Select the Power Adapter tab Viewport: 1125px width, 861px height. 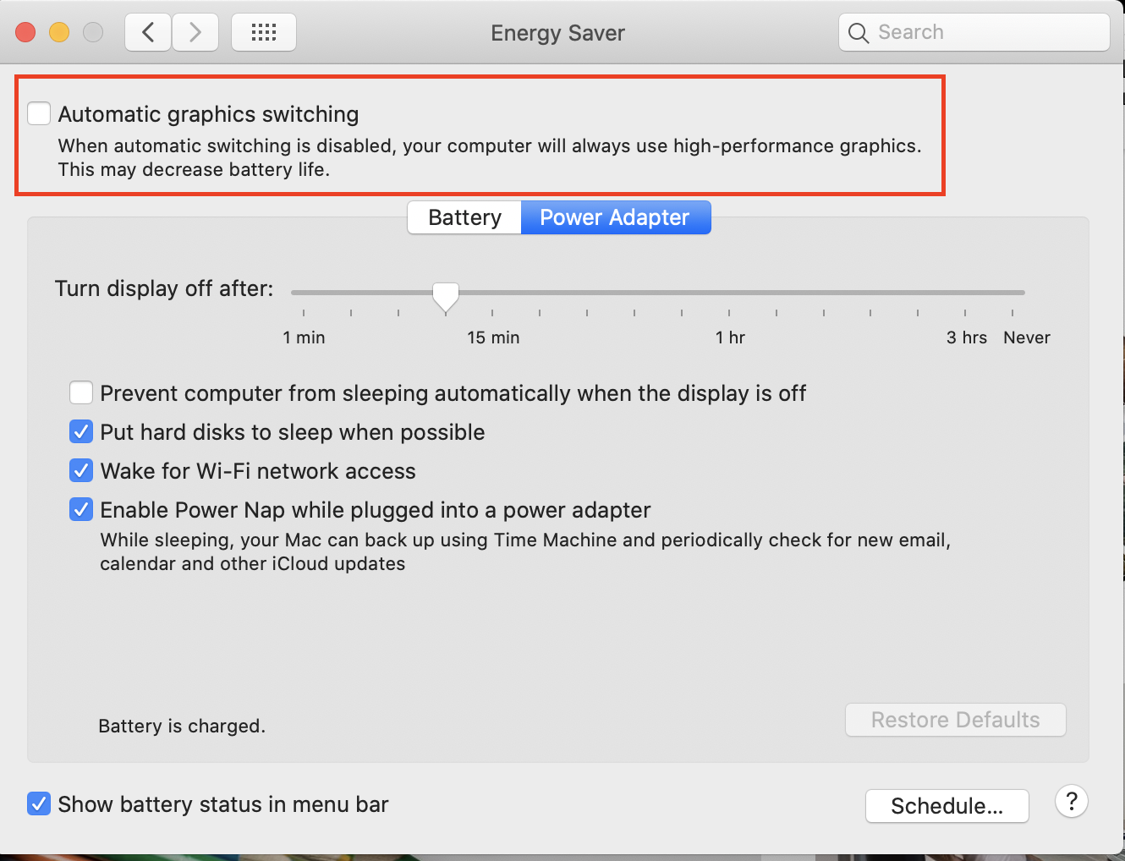click(x=615, y=217)
